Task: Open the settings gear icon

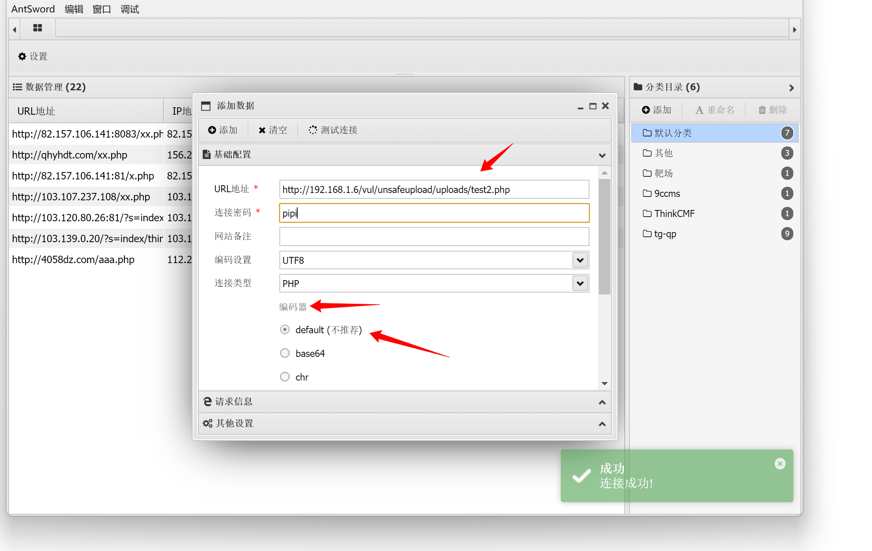Action: point(22,57)
